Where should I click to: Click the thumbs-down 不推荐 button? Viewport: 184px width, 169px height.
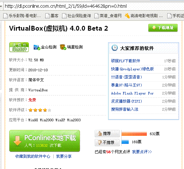pyautogui.click(x=107, y=143)
